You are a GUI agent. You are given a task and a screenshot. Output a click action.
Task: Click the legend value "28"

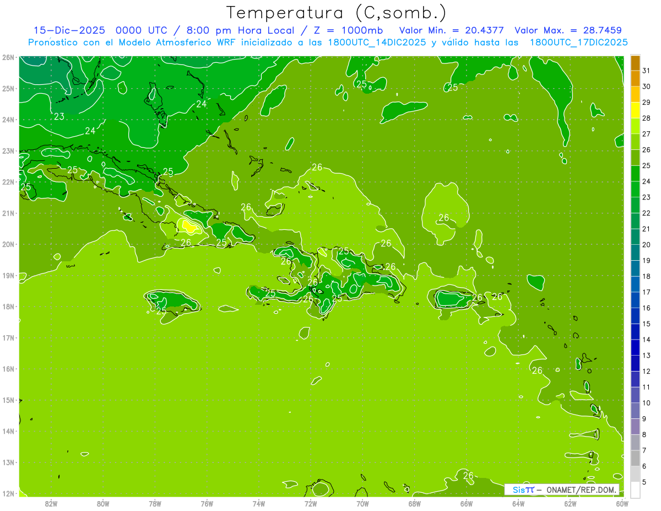pos(646,118)
